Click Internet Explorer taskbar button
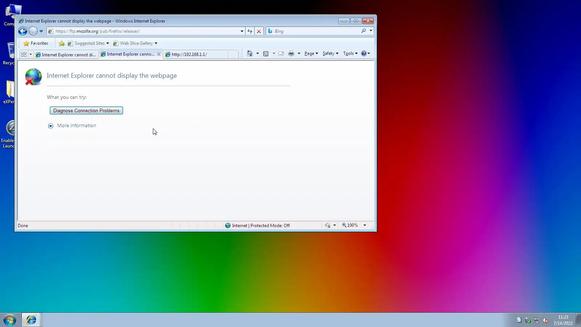Screen dimensions: 581x327 31,320
